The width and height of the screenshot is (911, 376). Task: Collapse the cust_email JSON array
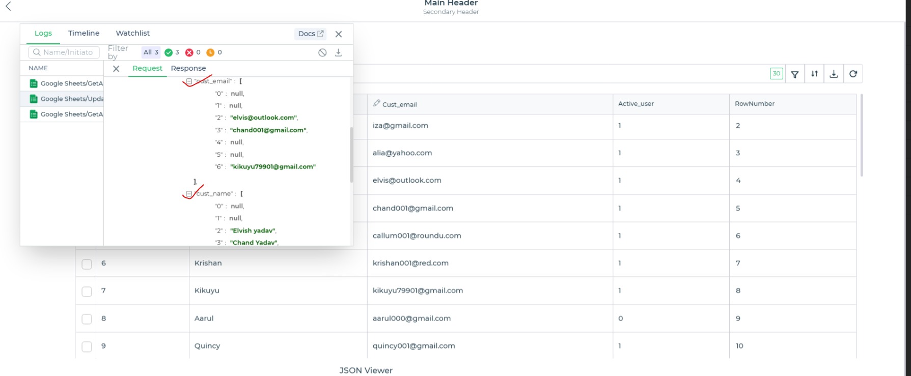coord(189,81)
